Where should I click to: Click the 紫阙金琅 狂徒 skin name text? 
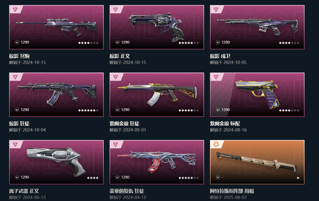(125, 123)
